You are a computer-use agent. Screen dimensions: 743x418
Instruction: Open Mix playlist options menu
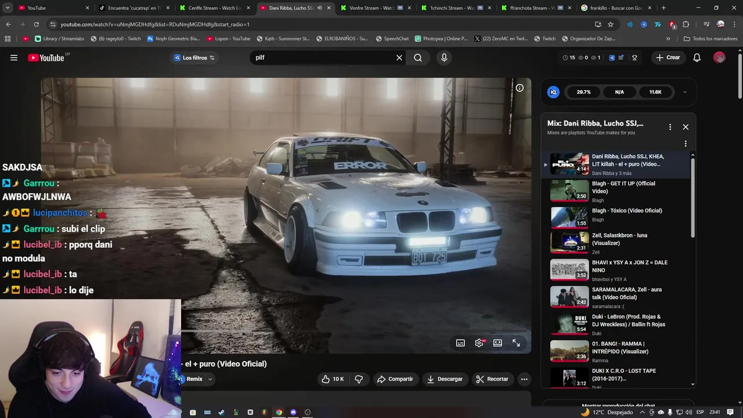(670, 127)
